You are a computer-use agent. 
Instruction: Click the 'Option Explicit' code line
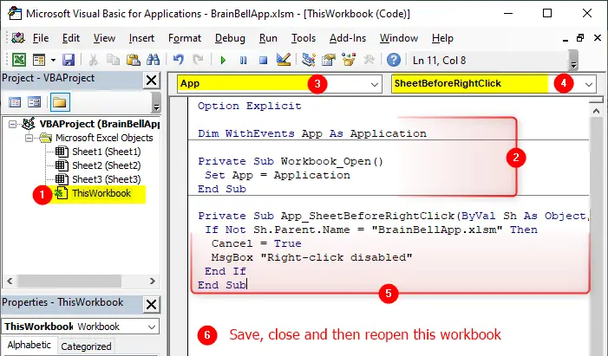coord(249,106)
